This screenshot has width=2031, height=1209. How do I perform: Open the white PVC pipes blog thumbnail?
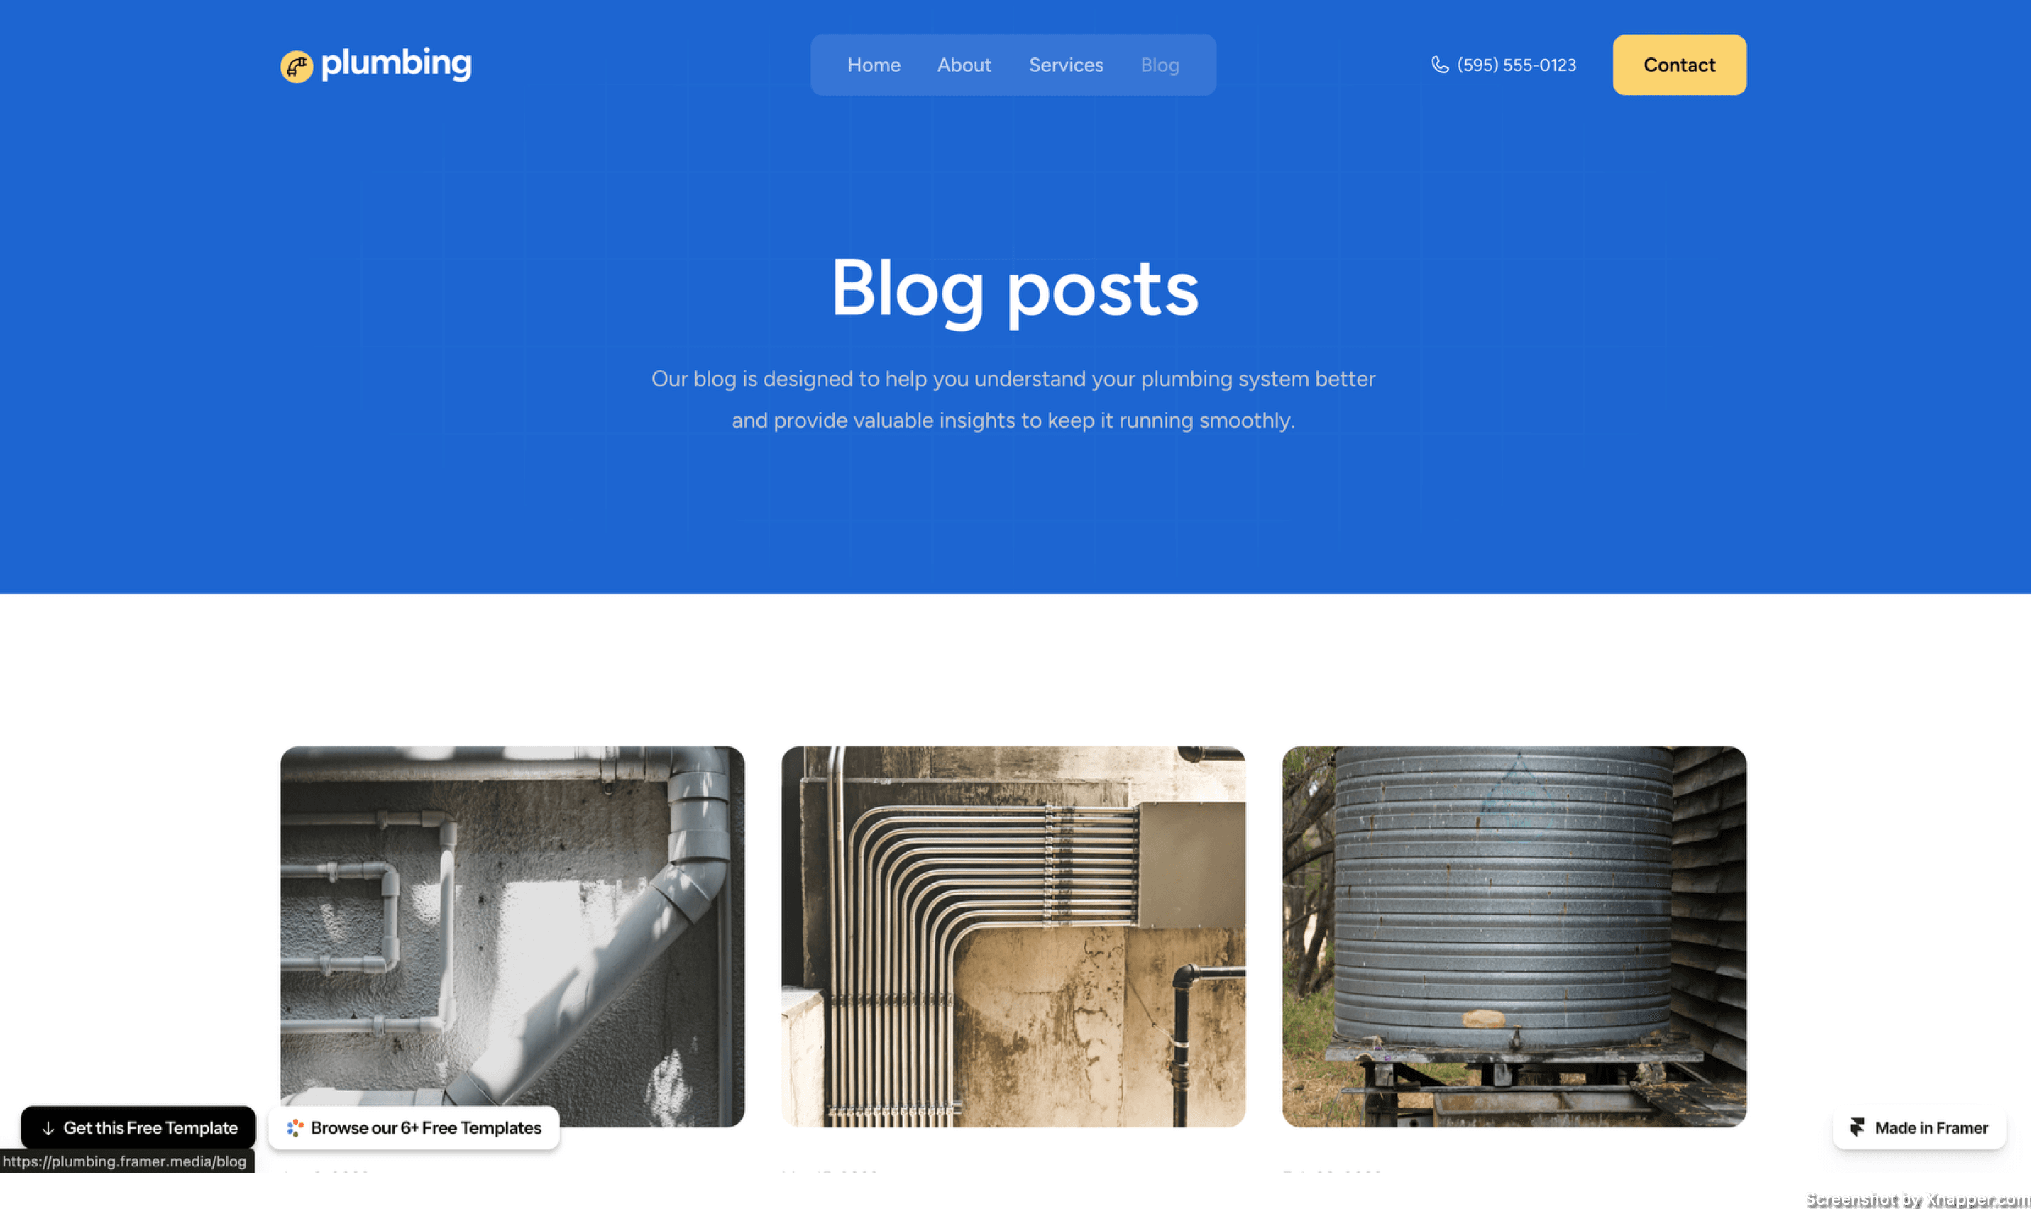512,937
